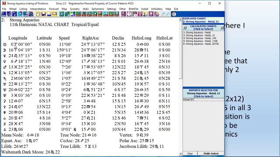Click the overlapping windows icon in toolbar
The image size is (280, 157).
click(x=38, y=14)
